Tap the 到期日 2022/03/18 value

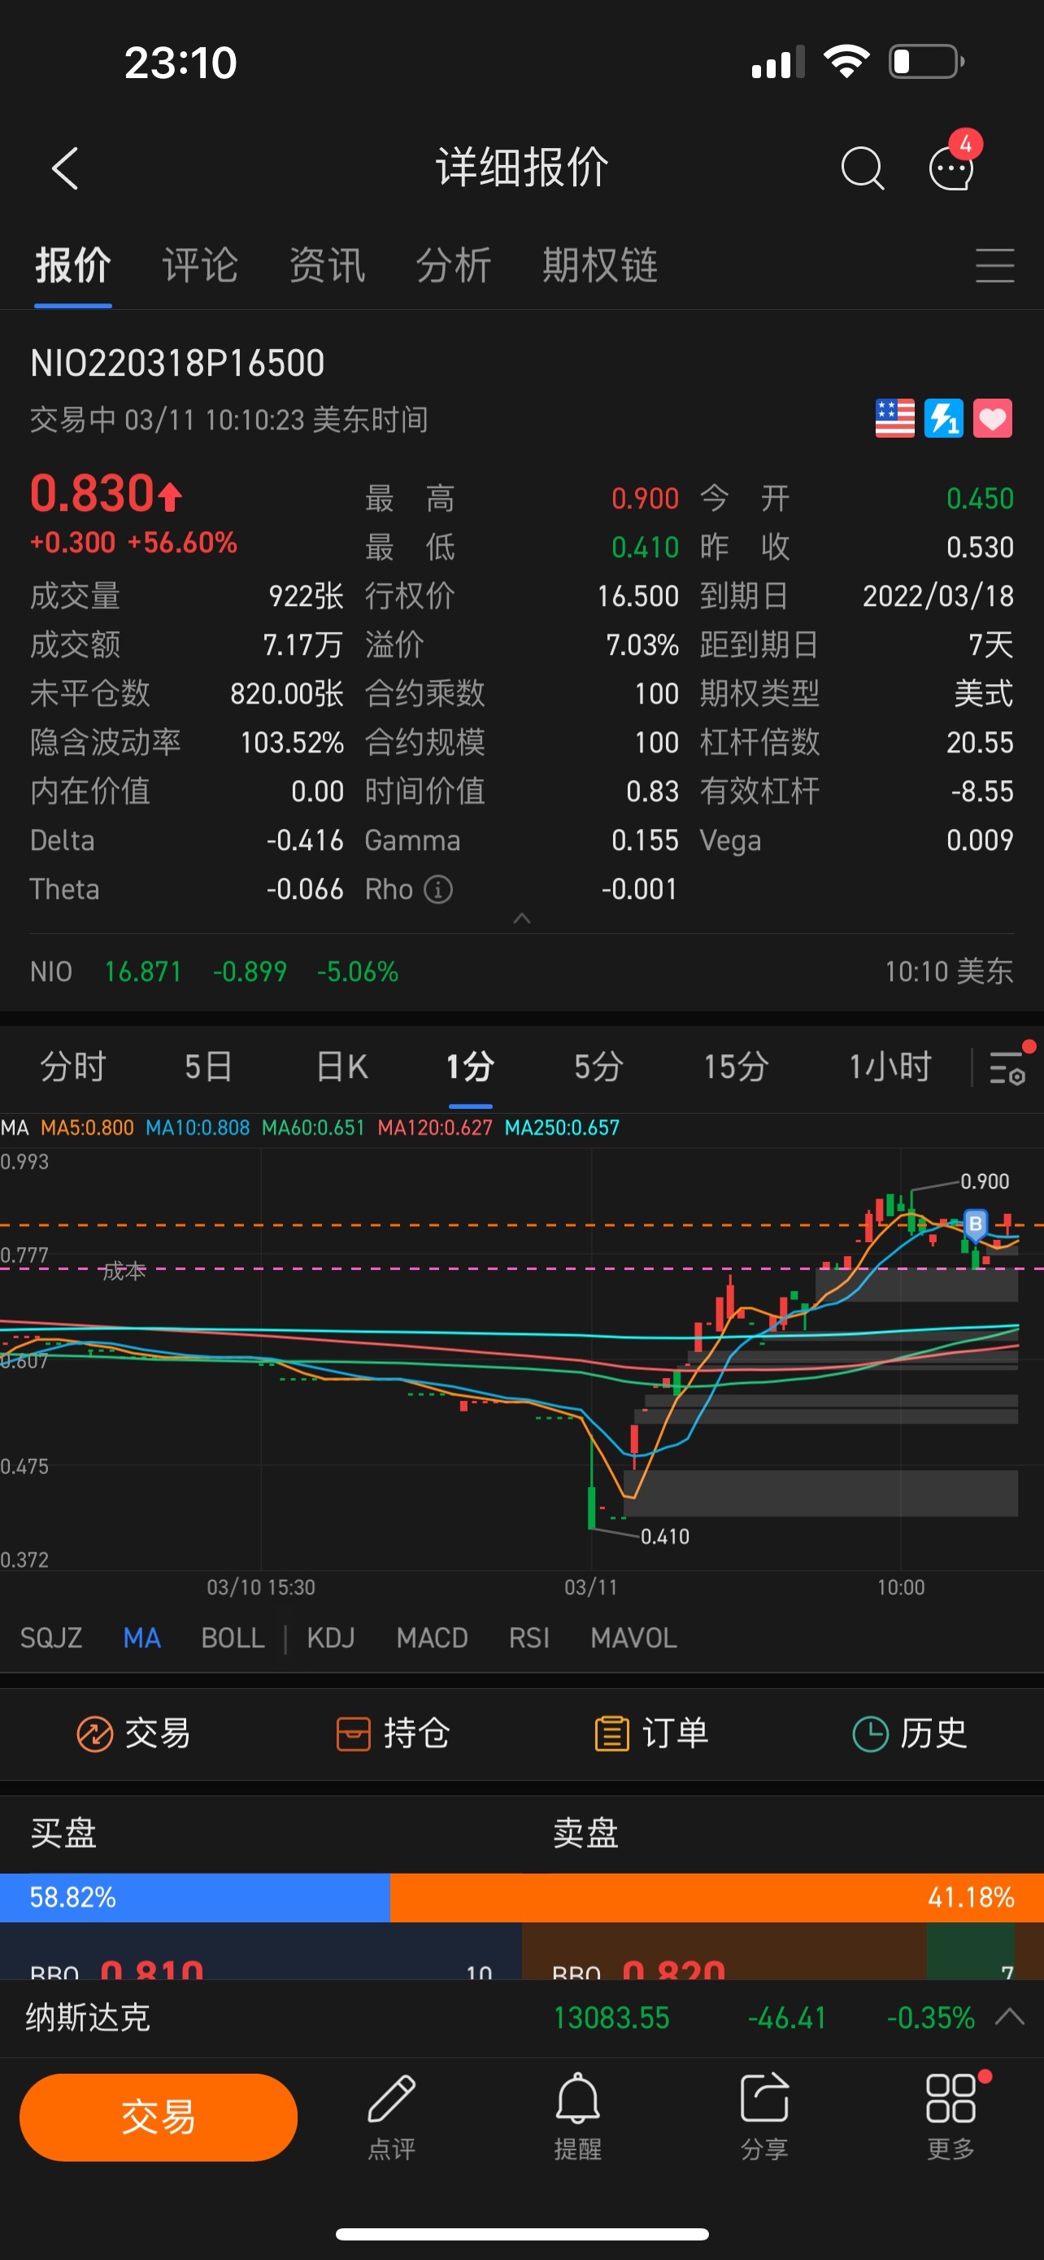coord(938,596)
